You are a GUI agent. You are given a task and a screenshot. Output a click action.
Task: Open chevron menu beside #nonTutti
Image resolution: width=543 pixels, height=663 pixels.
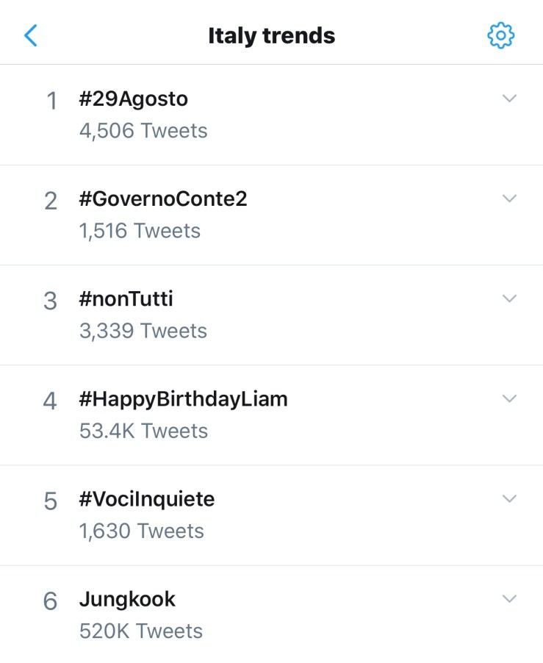[509, 298]
